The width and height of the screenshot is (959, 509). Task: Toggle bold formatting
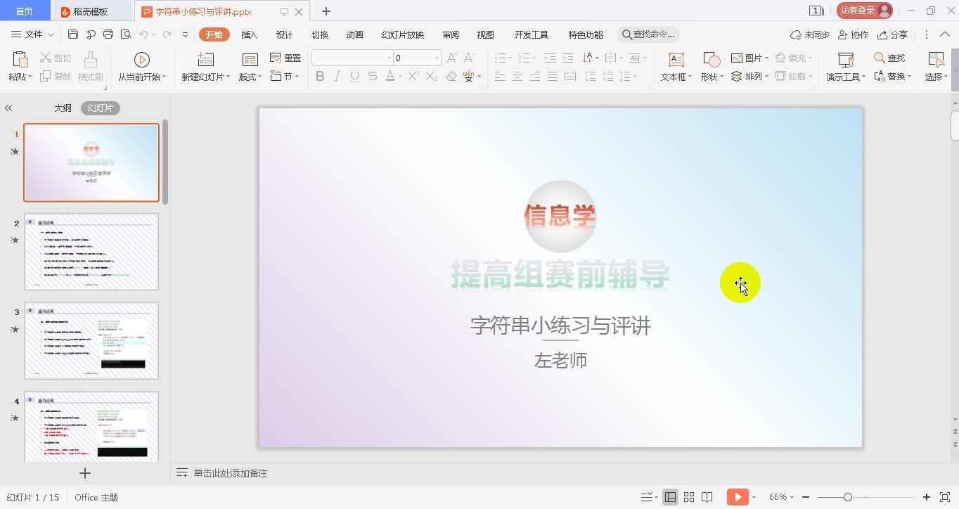321,76
